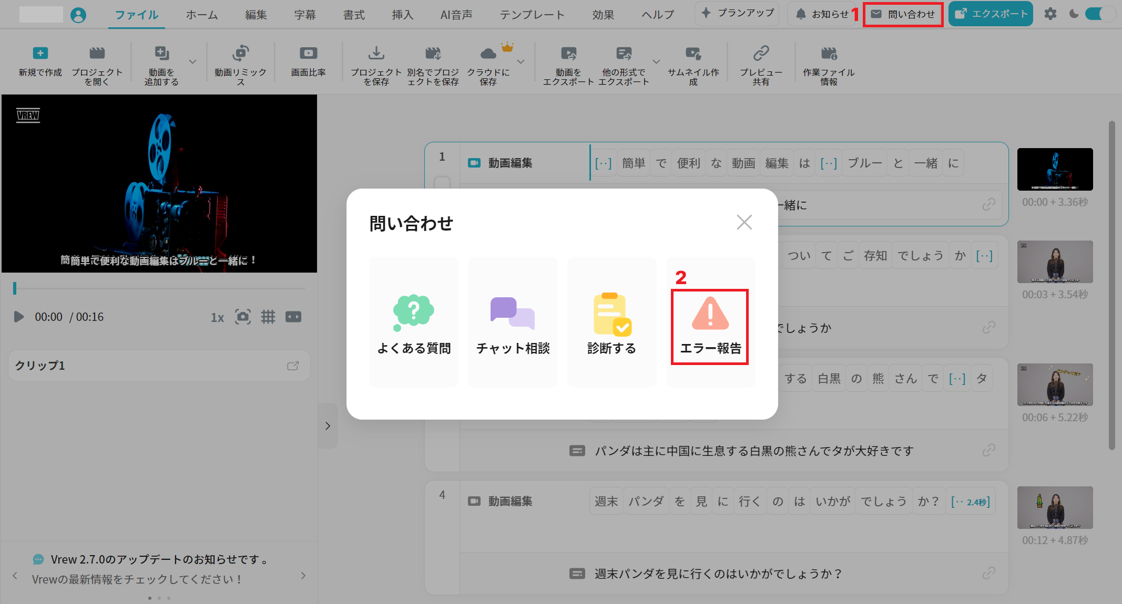
Task: Toggle the dark mode switch
Action: point(1100,14)
